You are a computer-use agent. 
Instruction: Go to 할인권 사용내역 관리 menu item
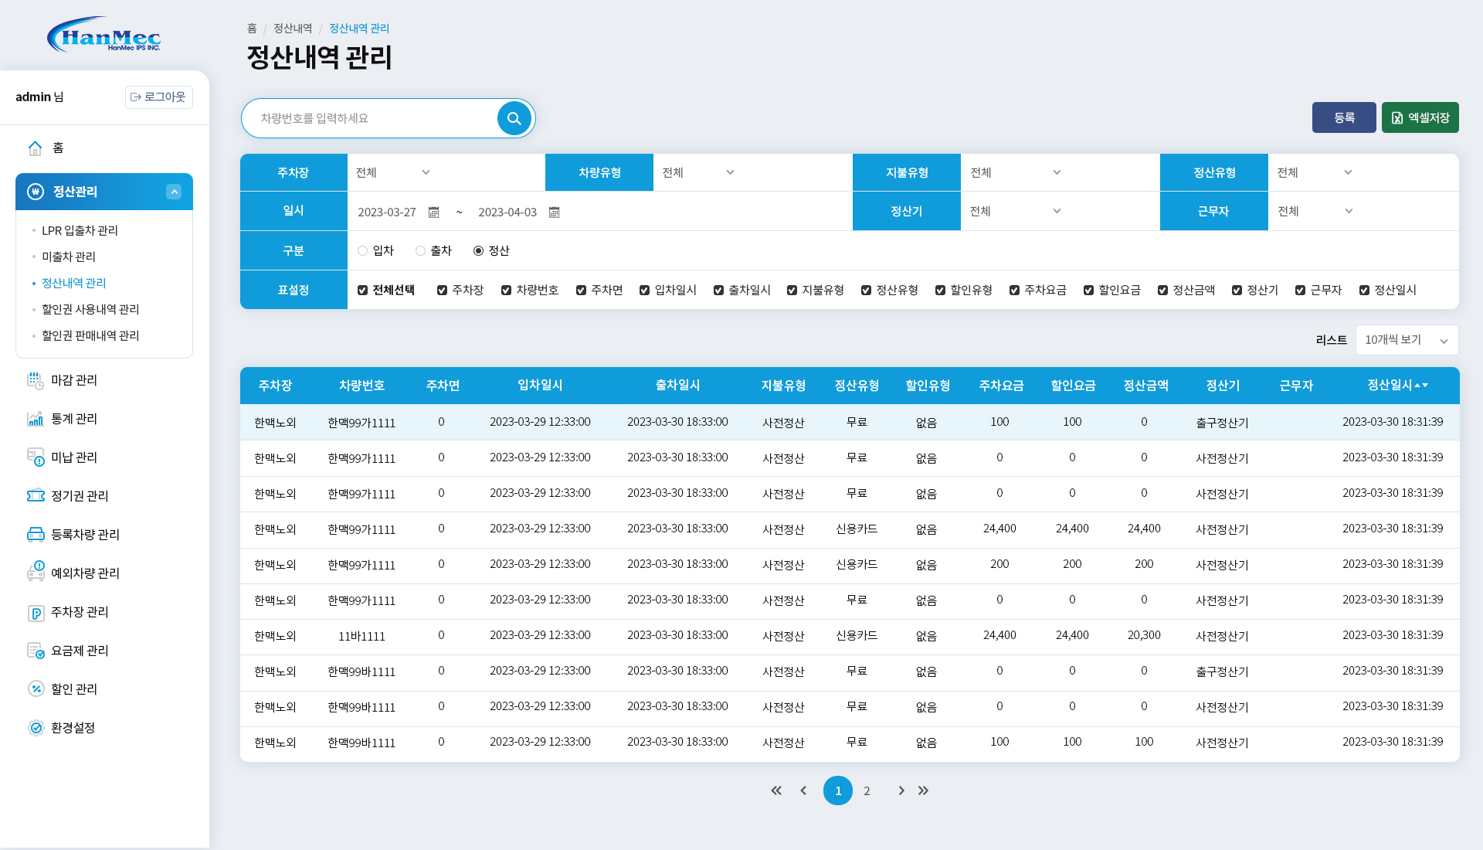(x=91, y=309)
